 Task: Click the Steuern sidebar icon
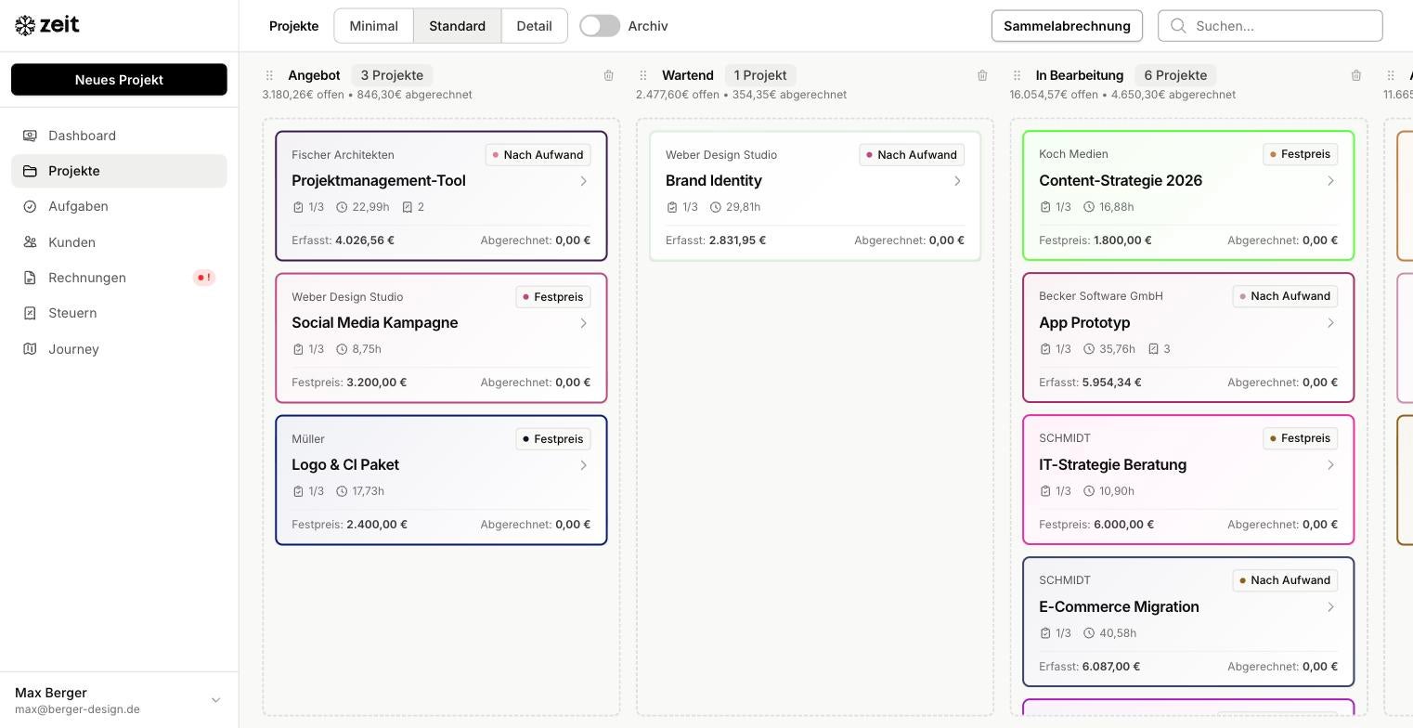coord(31,313)
